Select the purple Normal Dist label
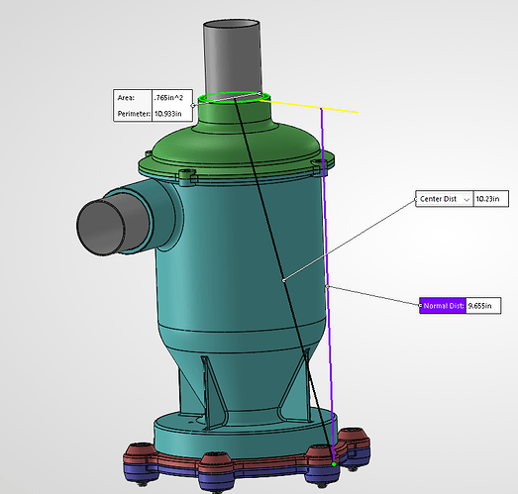 click(x=443, y=306)
